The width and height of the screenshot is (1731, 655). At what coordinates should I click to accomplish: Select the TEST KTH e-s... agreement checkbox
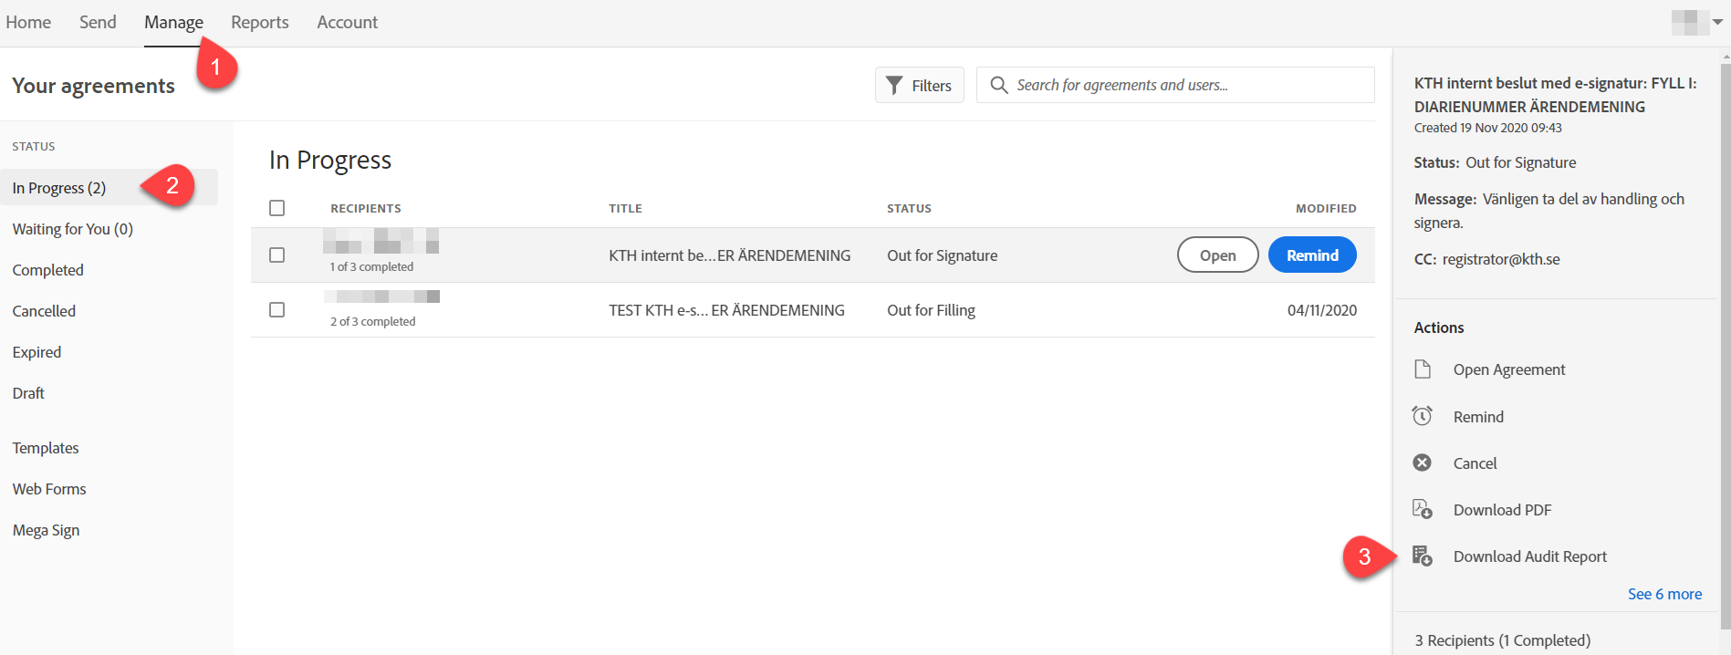pos(277,309)
